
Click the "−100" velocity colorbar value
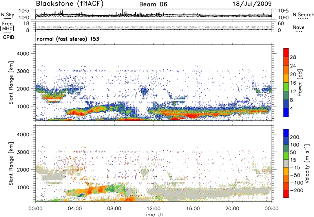pos(297,183)
